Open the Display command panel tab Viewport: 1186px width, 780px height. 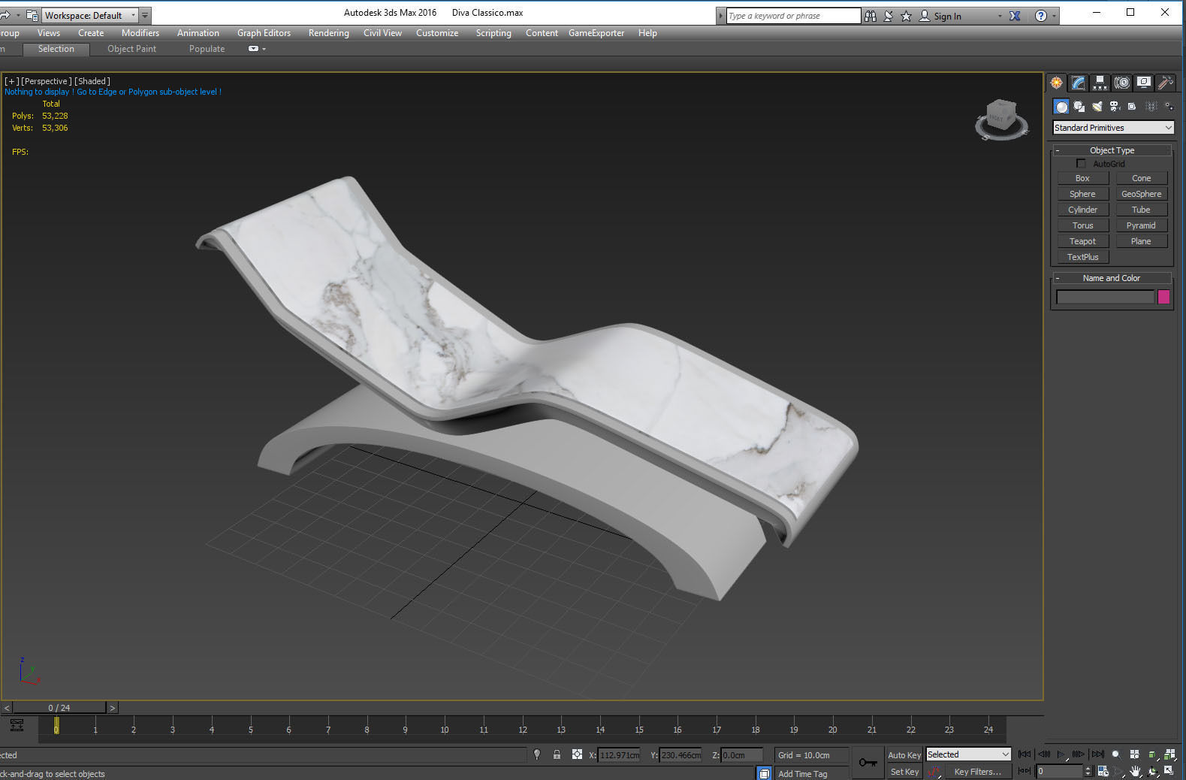(1144, 83)
